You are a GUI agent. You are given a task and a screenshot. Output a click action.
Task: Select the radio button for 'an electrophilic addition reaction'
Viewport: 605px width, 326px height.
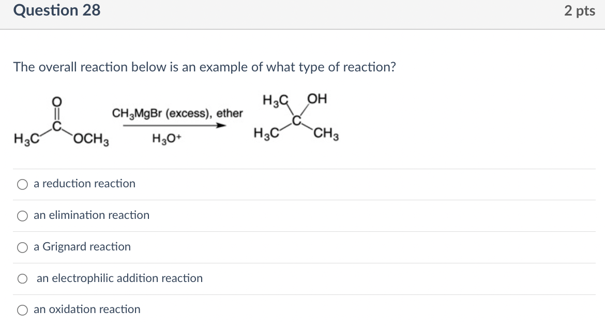click(22, 278)
